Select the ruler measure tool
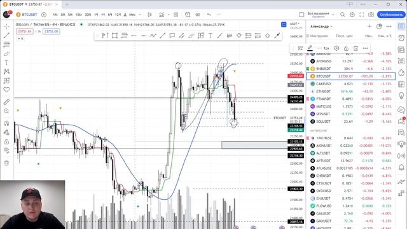This screenshot has width=407, height=229. click(x=6, y=102)
